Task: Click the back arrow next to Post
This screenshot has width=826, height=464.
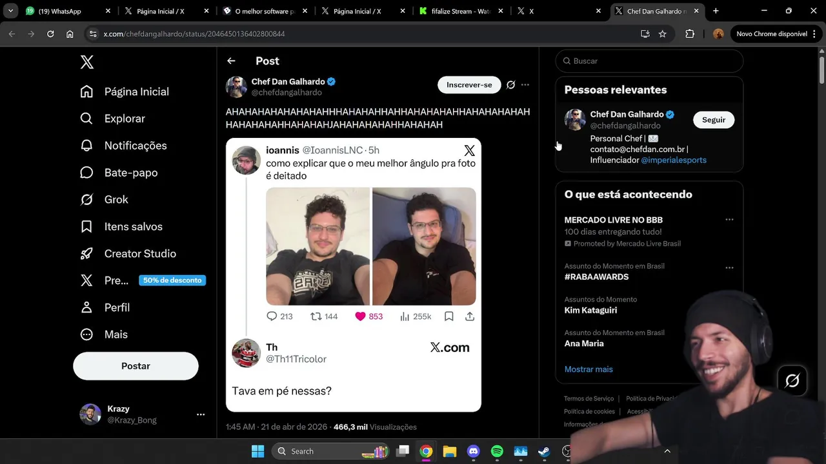Action: pos(231,61)
